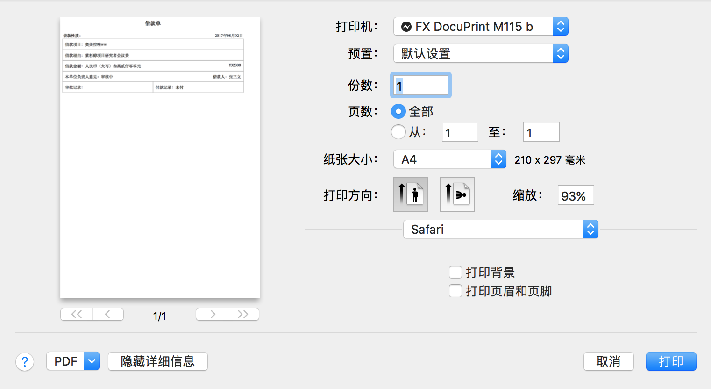Go to first preview page

(x=77, y=314)
